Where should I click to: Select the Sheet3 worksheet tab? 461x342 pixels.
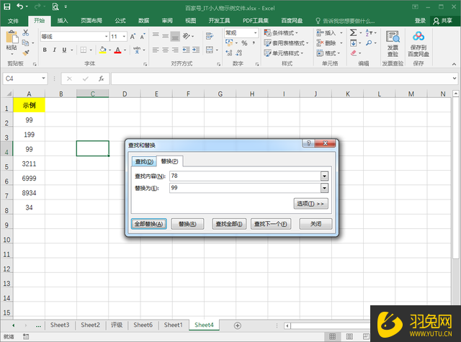pyautogui.click(x=60, y=325)
